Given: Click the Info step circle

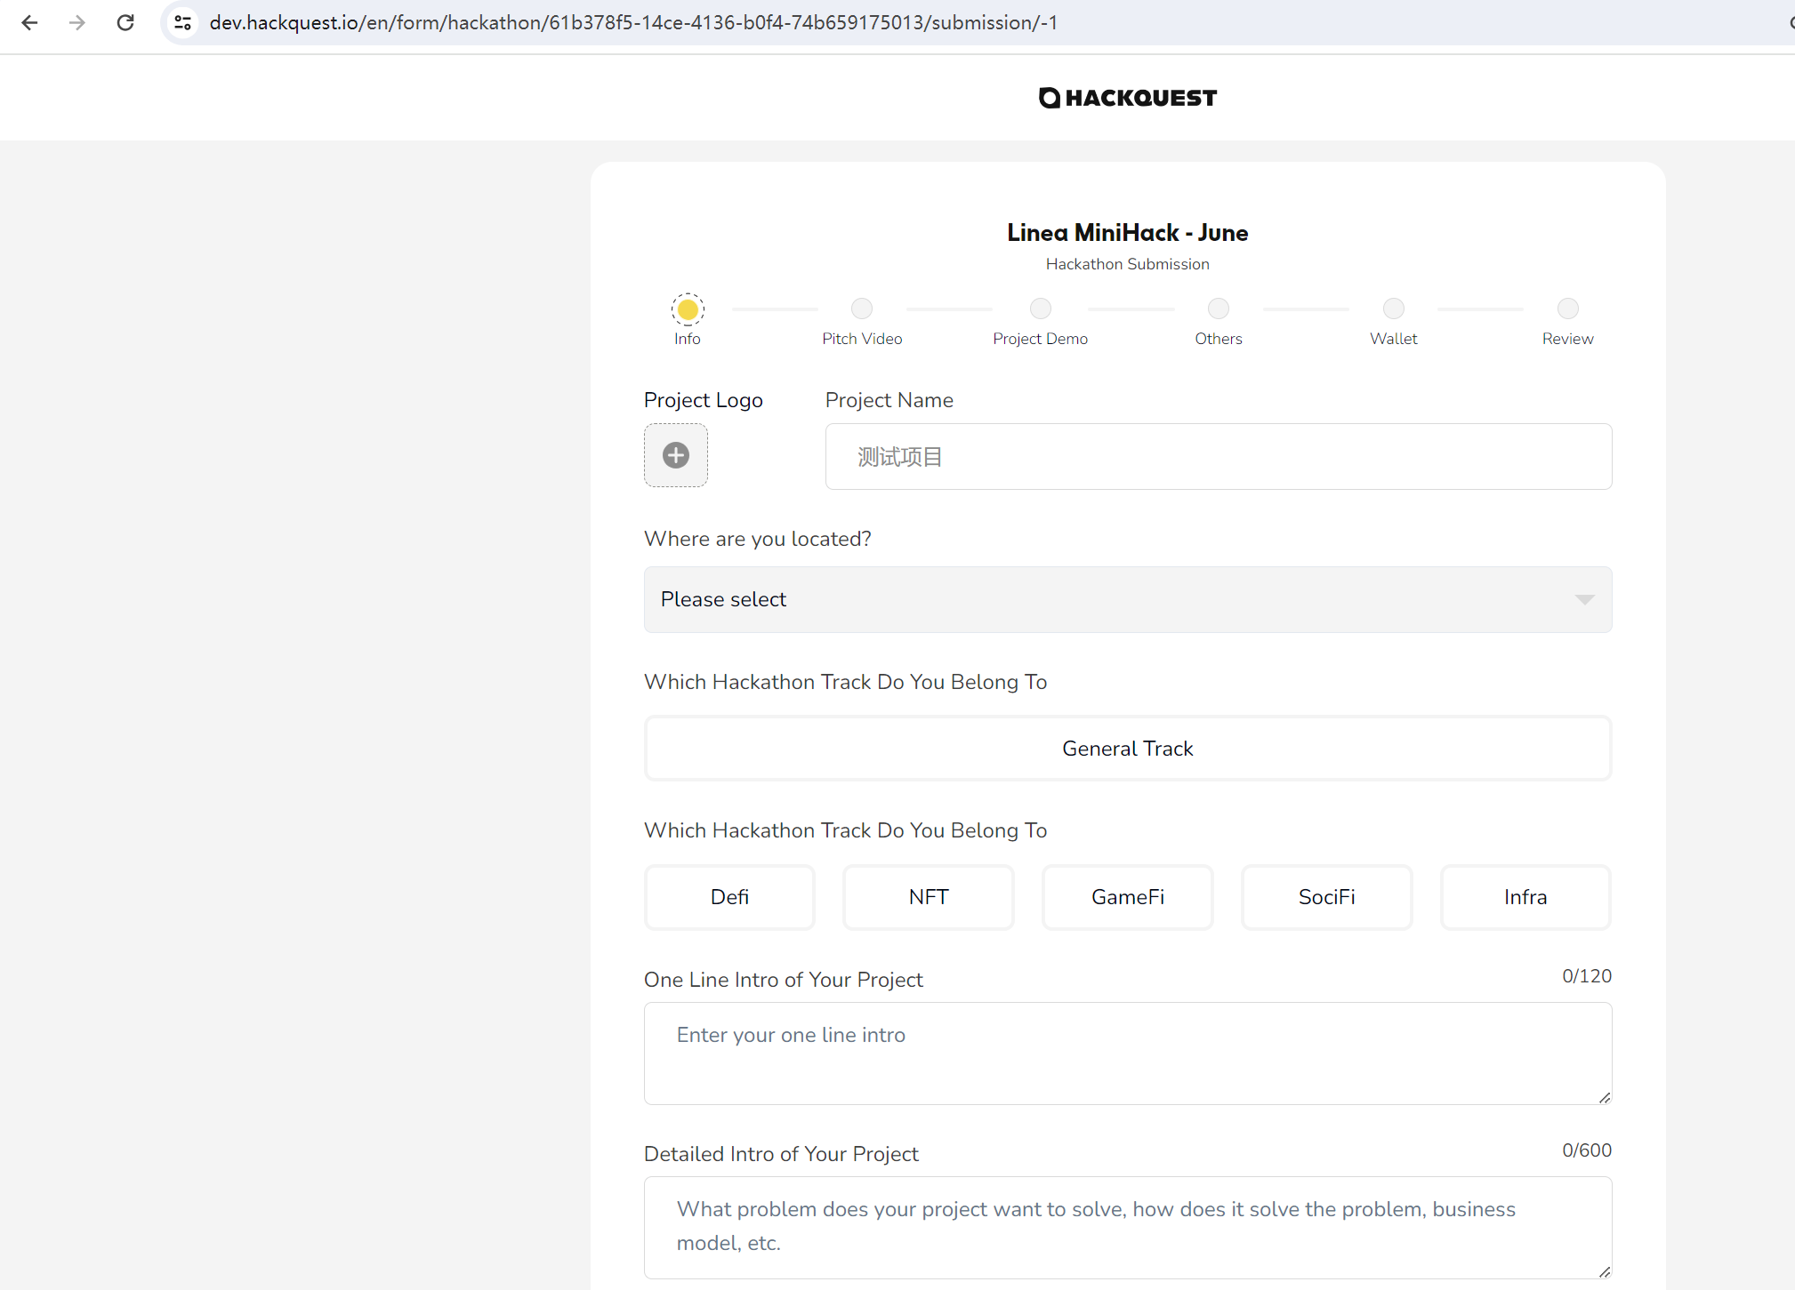Looking at the screenshot, I should tap(688, 309).
